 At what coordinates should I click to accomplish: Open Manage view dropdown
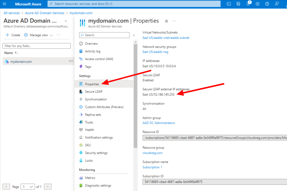38,35
